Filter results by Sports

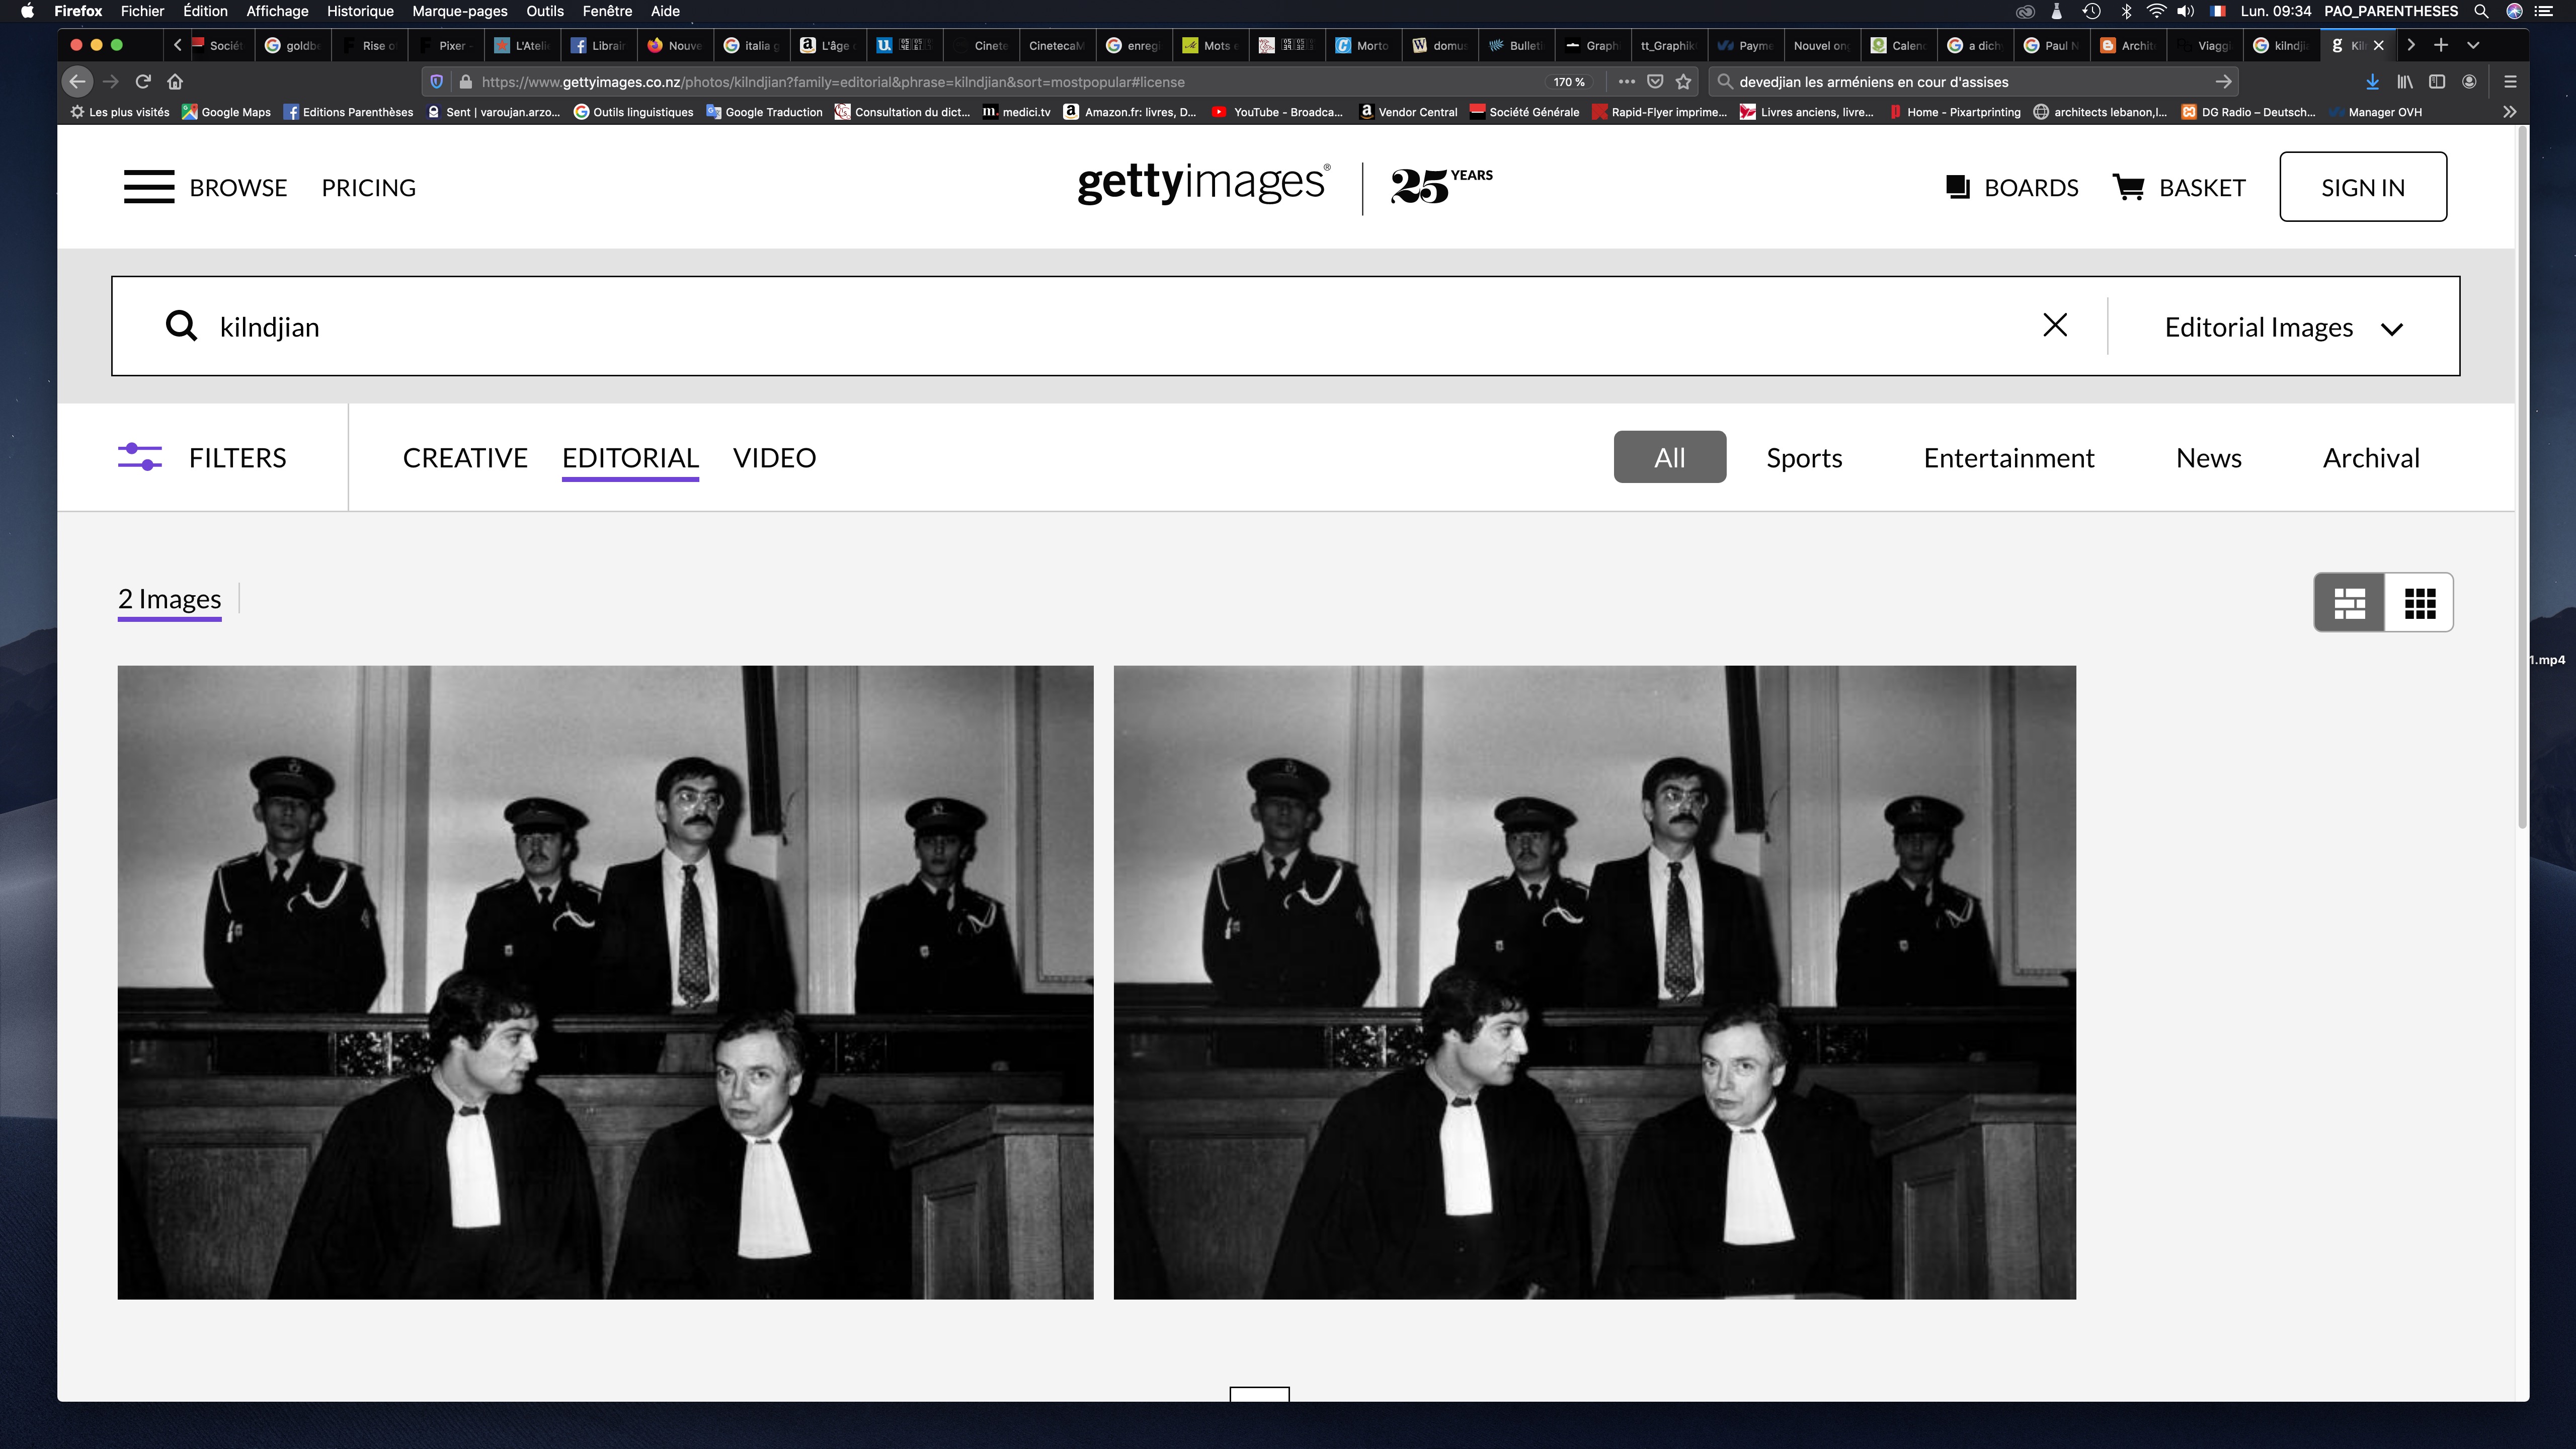(x=1804, y=458)
